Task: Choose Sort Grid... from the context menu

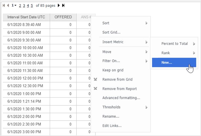Action: (111, 32)
